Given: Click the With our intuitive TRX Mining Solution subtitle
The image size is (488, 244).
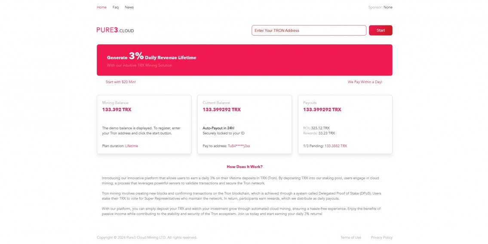Looking at the screenshot, I should 139,66.
